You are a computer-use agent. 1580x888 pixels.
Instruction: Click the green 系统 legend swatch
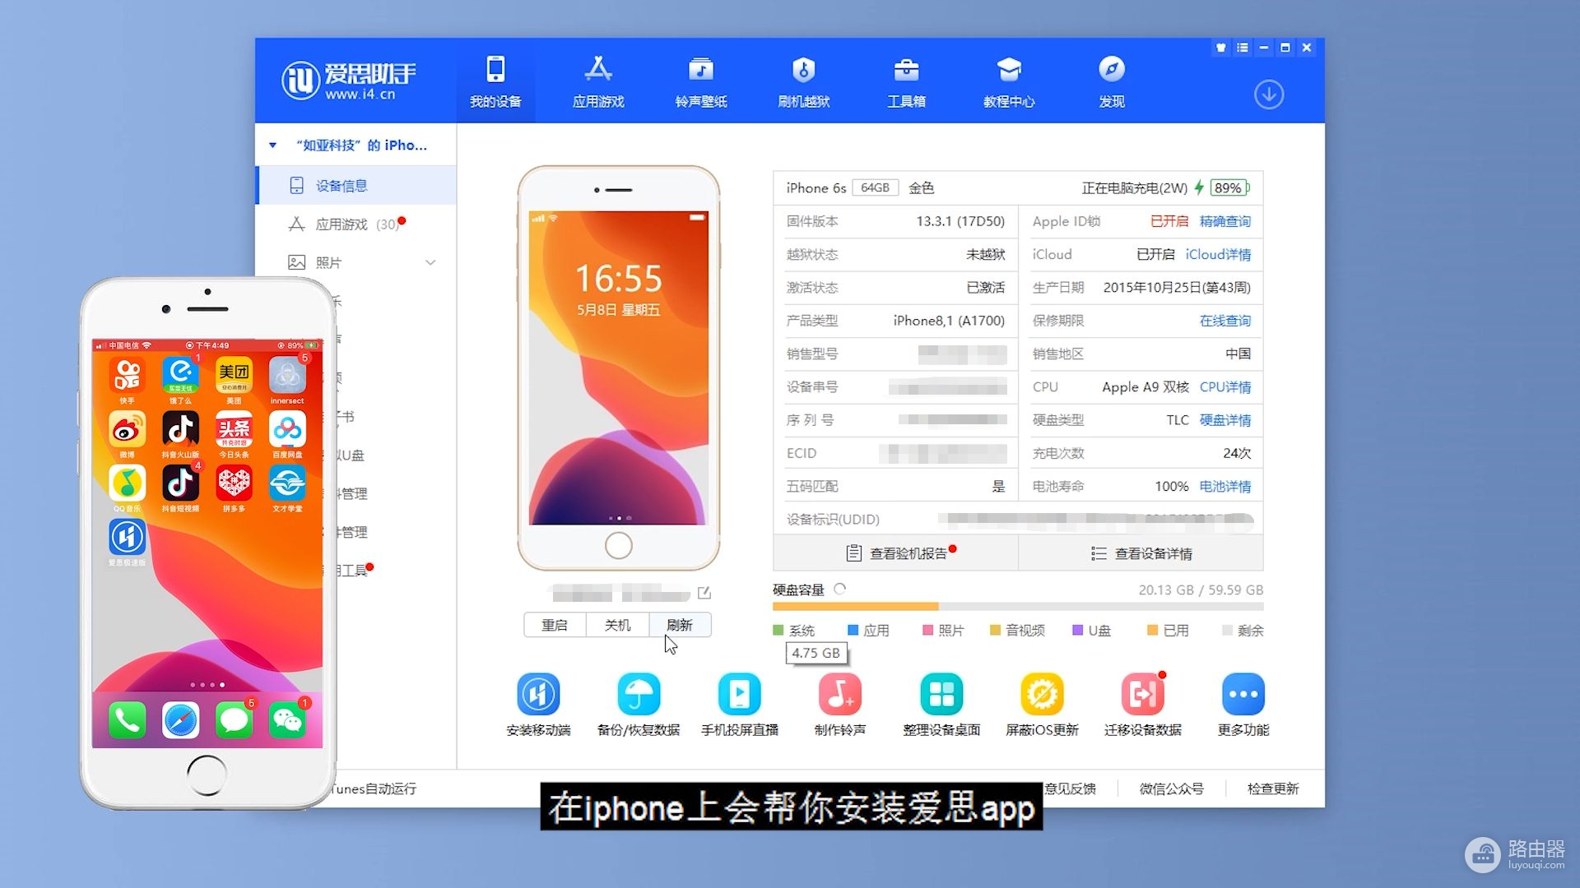click(778, 631)
